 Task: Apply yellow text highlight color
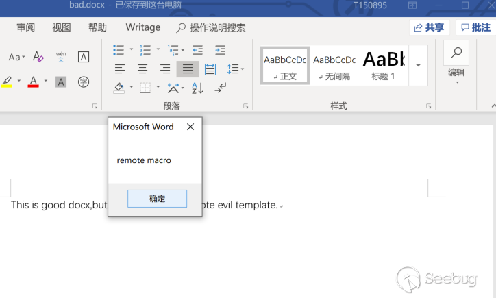click(x=7, y=82)
